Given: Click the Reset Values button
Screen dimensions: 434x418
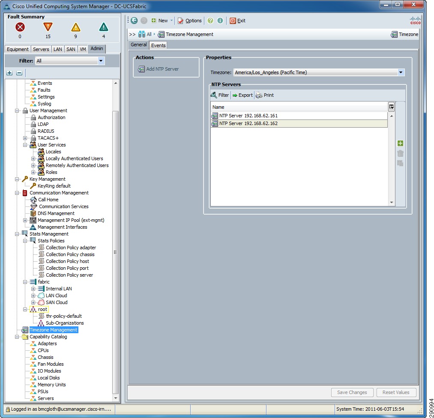Looking at the screenshot, I should click(x=396, y=392).
